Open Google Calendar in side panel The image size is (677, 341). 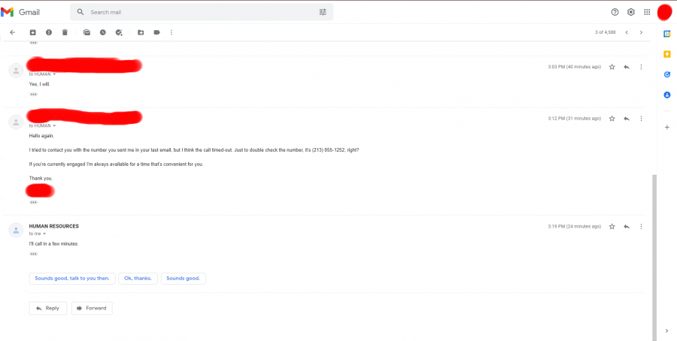coord(666,34)
